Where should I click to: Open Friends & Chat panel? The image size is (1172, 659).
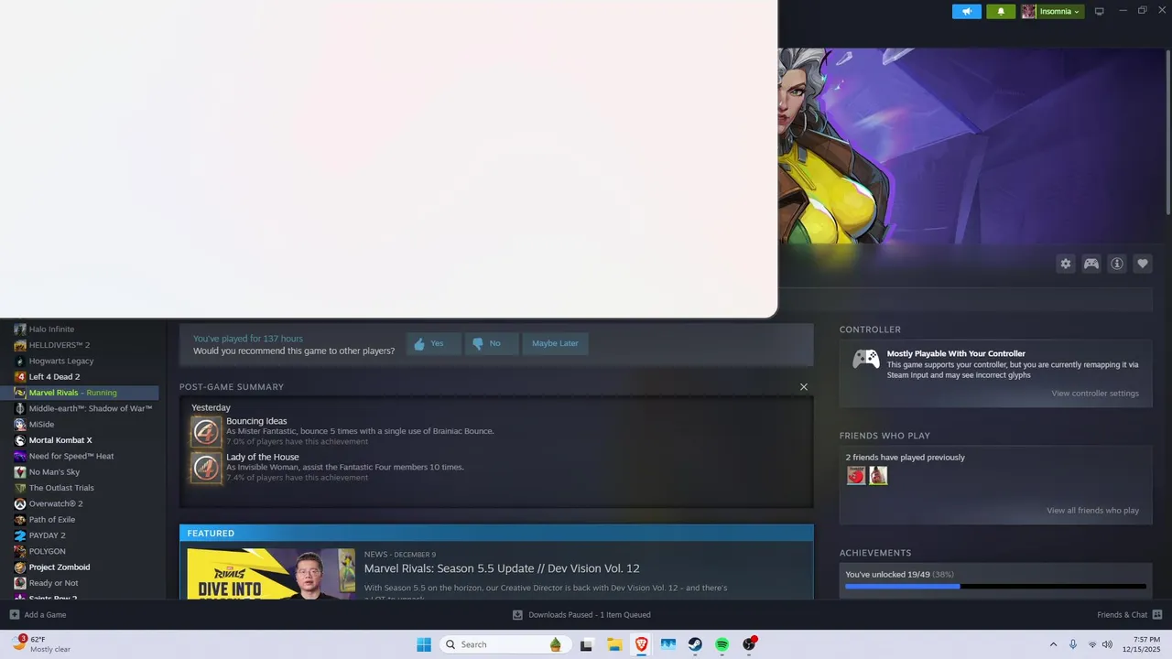click(x=1130, y=615)
